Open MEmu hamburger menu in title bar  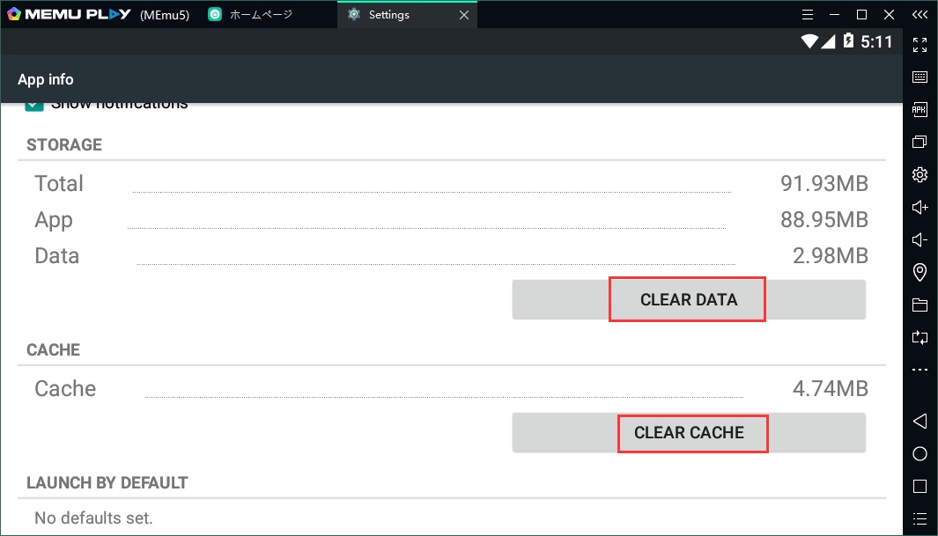[x=808, y=14]
